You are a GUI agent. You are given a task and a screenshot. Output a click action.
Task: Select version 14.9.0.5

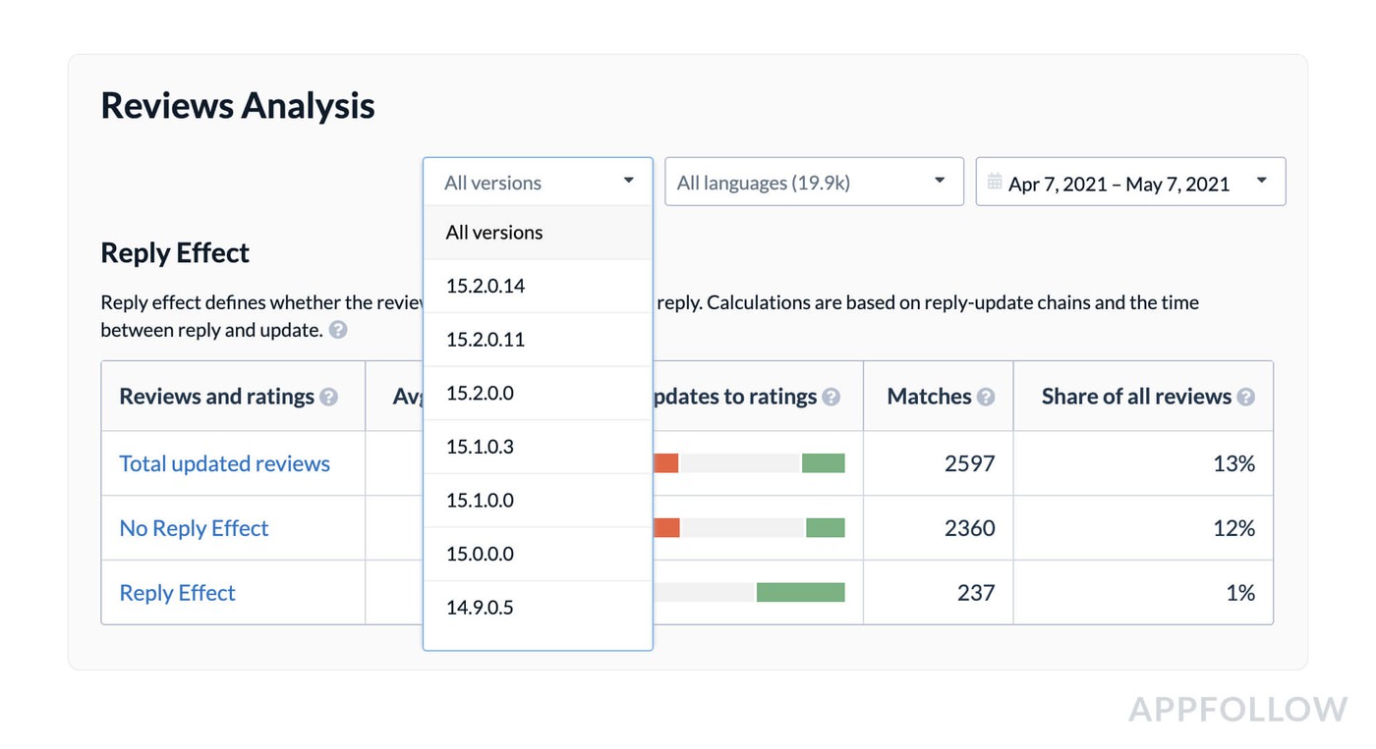(x=480, y=608)
